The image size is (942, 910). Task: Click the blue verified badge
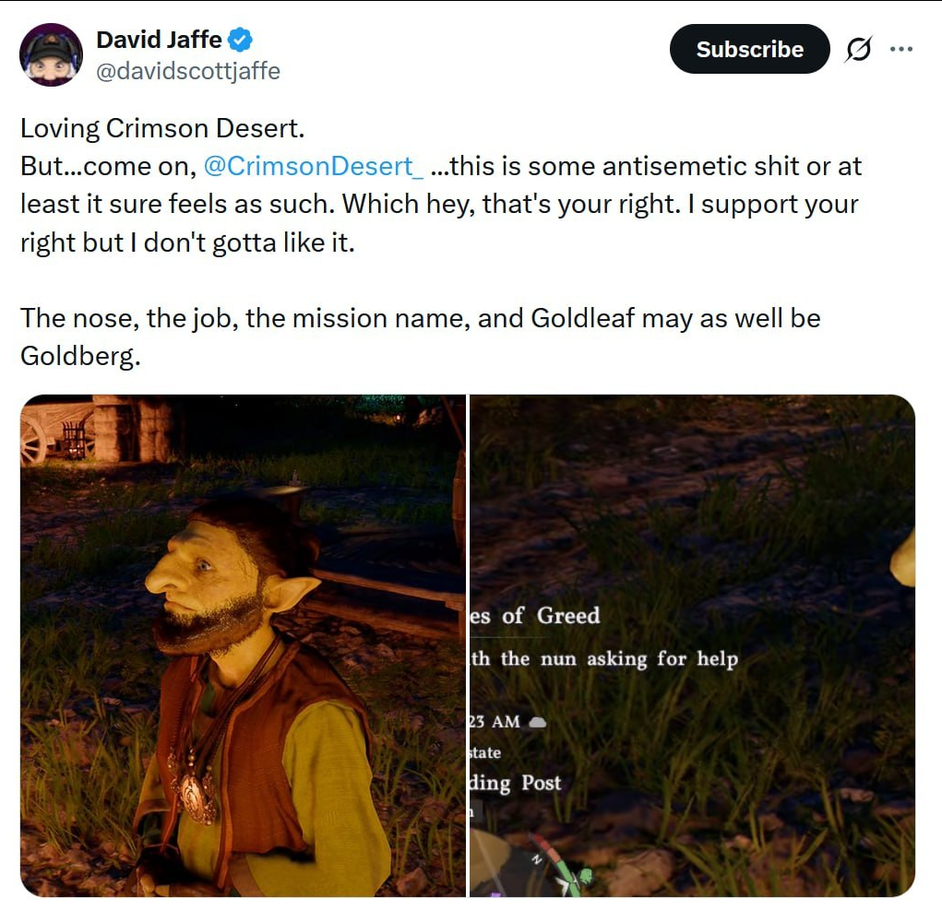click(x=241, y=40)
